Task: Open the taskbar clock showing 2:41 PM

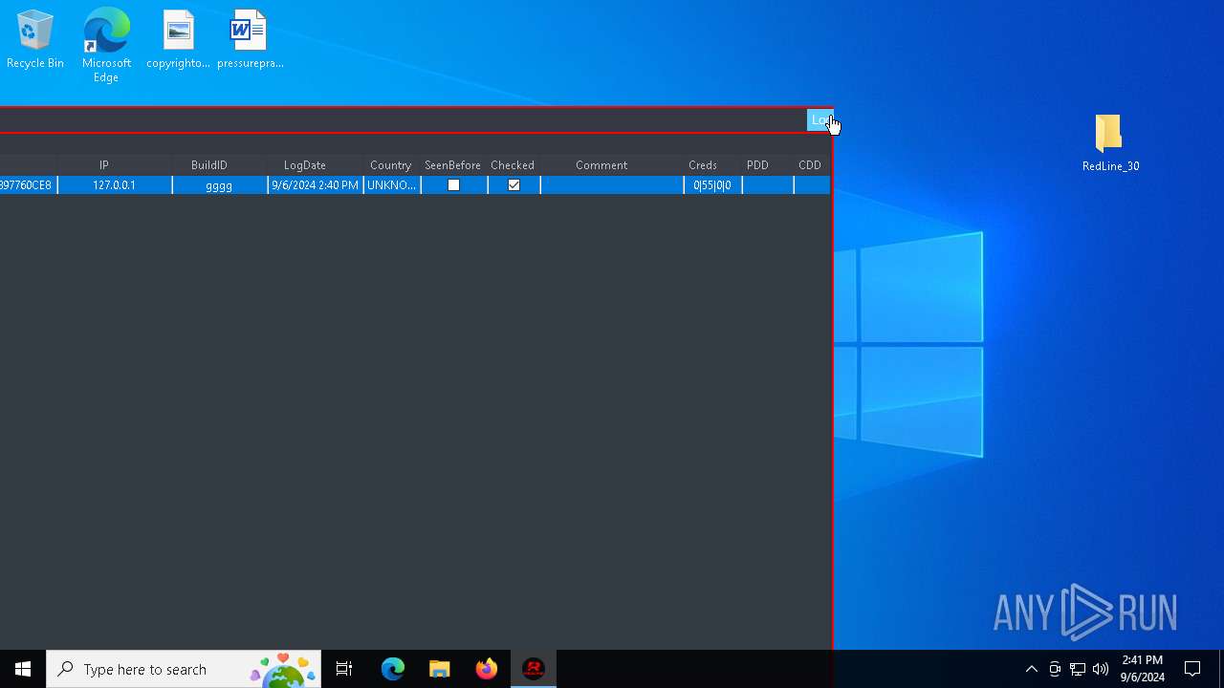Action: pyautogui.click(x=1143, y=669)
